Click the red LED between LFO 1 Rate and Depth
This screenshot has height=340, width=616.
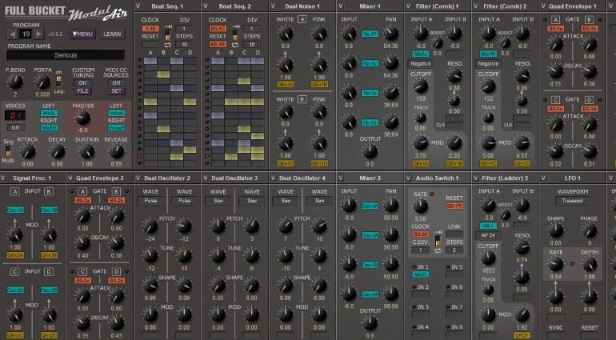coord(572,264)
